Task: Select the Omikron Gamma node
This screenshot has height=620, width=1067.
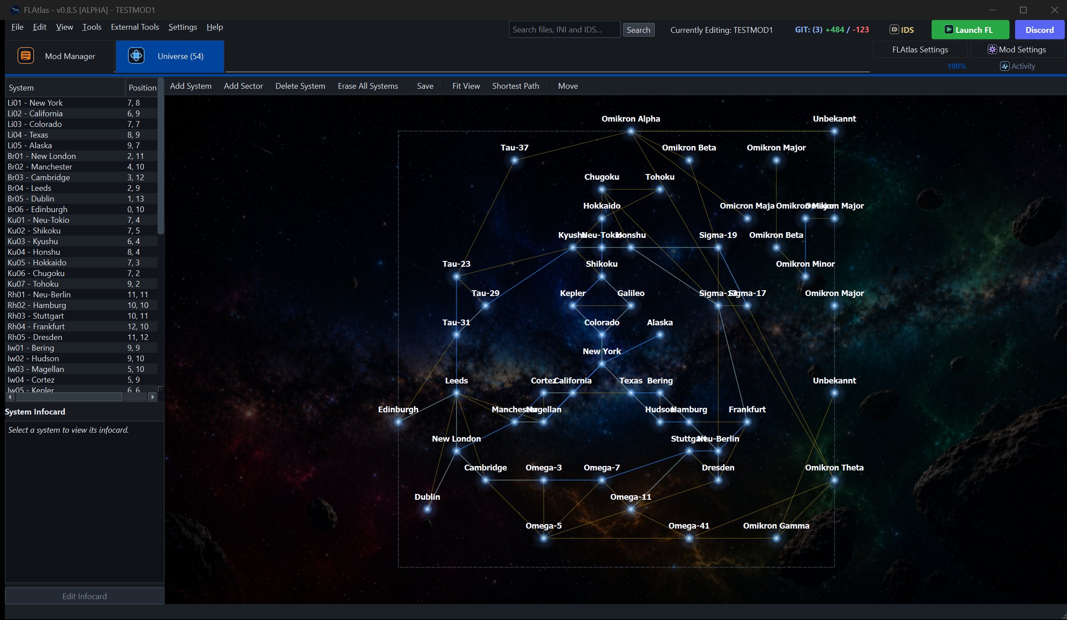Action: [776, 538]
